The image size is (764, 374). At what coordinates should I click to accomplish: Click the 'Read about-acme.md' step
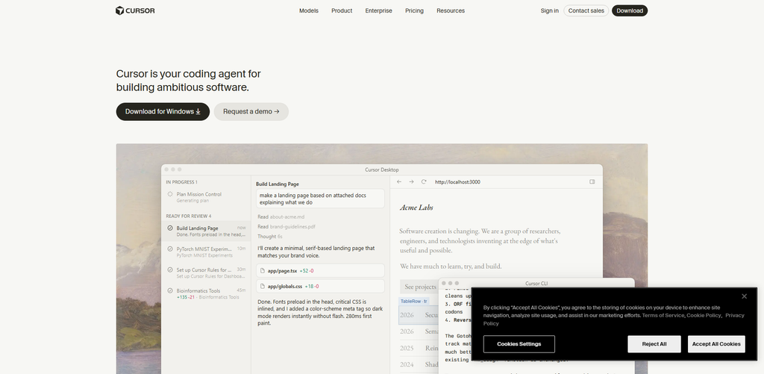click(x=281, y=217)
